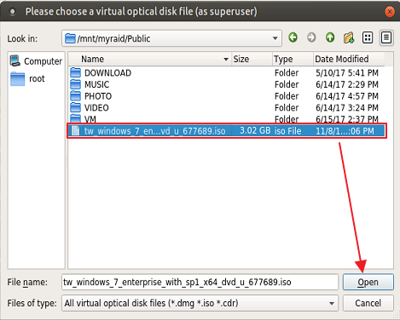Select the DOWNLOAD folder name
The width and height of the screenshot is (400, 320).
[x=107, y=73]
